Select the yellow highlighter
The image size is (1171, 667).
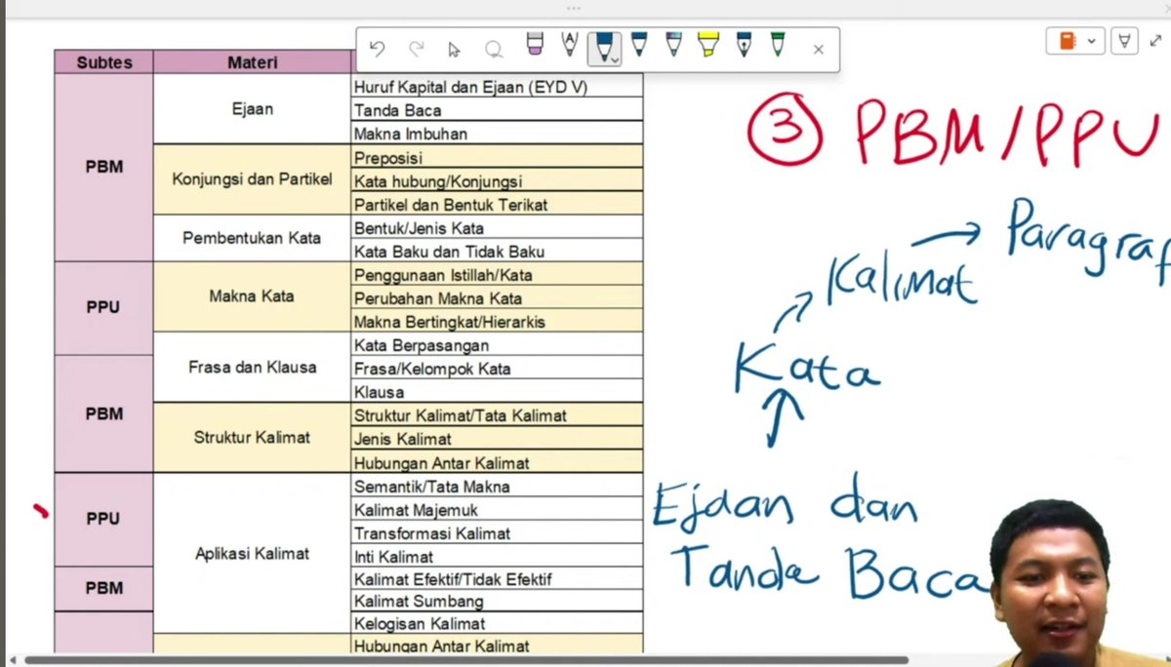coord(708,45)
